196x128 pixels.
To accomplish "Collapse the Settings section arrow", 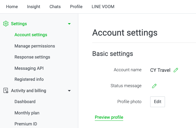I will [69, 24].
